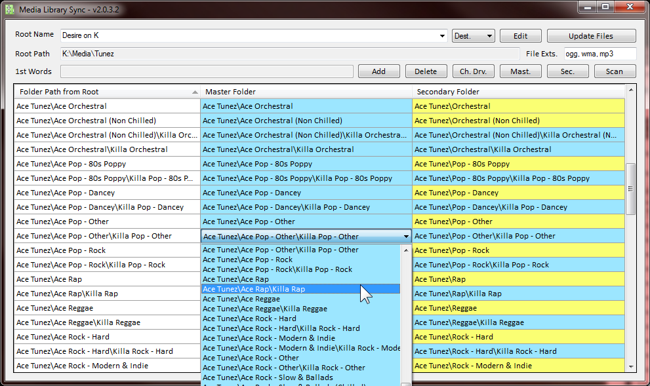Click 'Ace Tunez\Ace Pop - Rock' Folder Path cell
Image resolution: width=650 pixels, height=386 pixels.
(107, 250)
